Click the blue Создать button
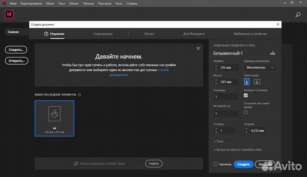307x177 pixels. point(243,164)
